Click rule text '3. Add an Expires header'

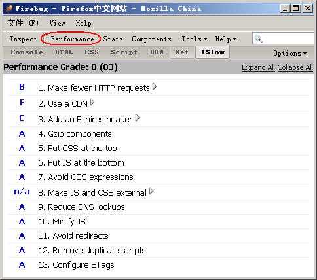(85, 120)
